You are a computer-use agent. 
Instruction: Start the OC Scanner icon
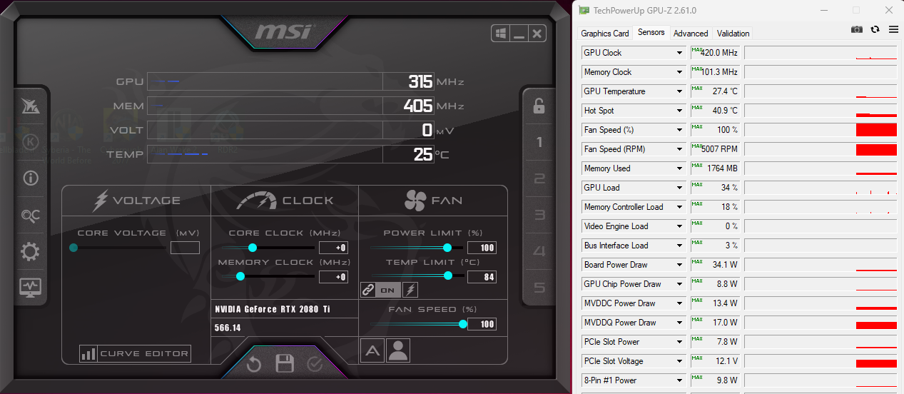click(31, 215)
